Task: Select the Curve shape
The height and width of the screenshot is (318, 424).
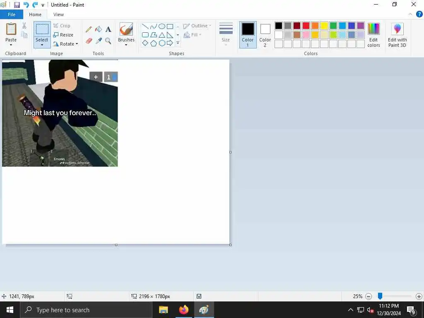Action: [153, 26]
